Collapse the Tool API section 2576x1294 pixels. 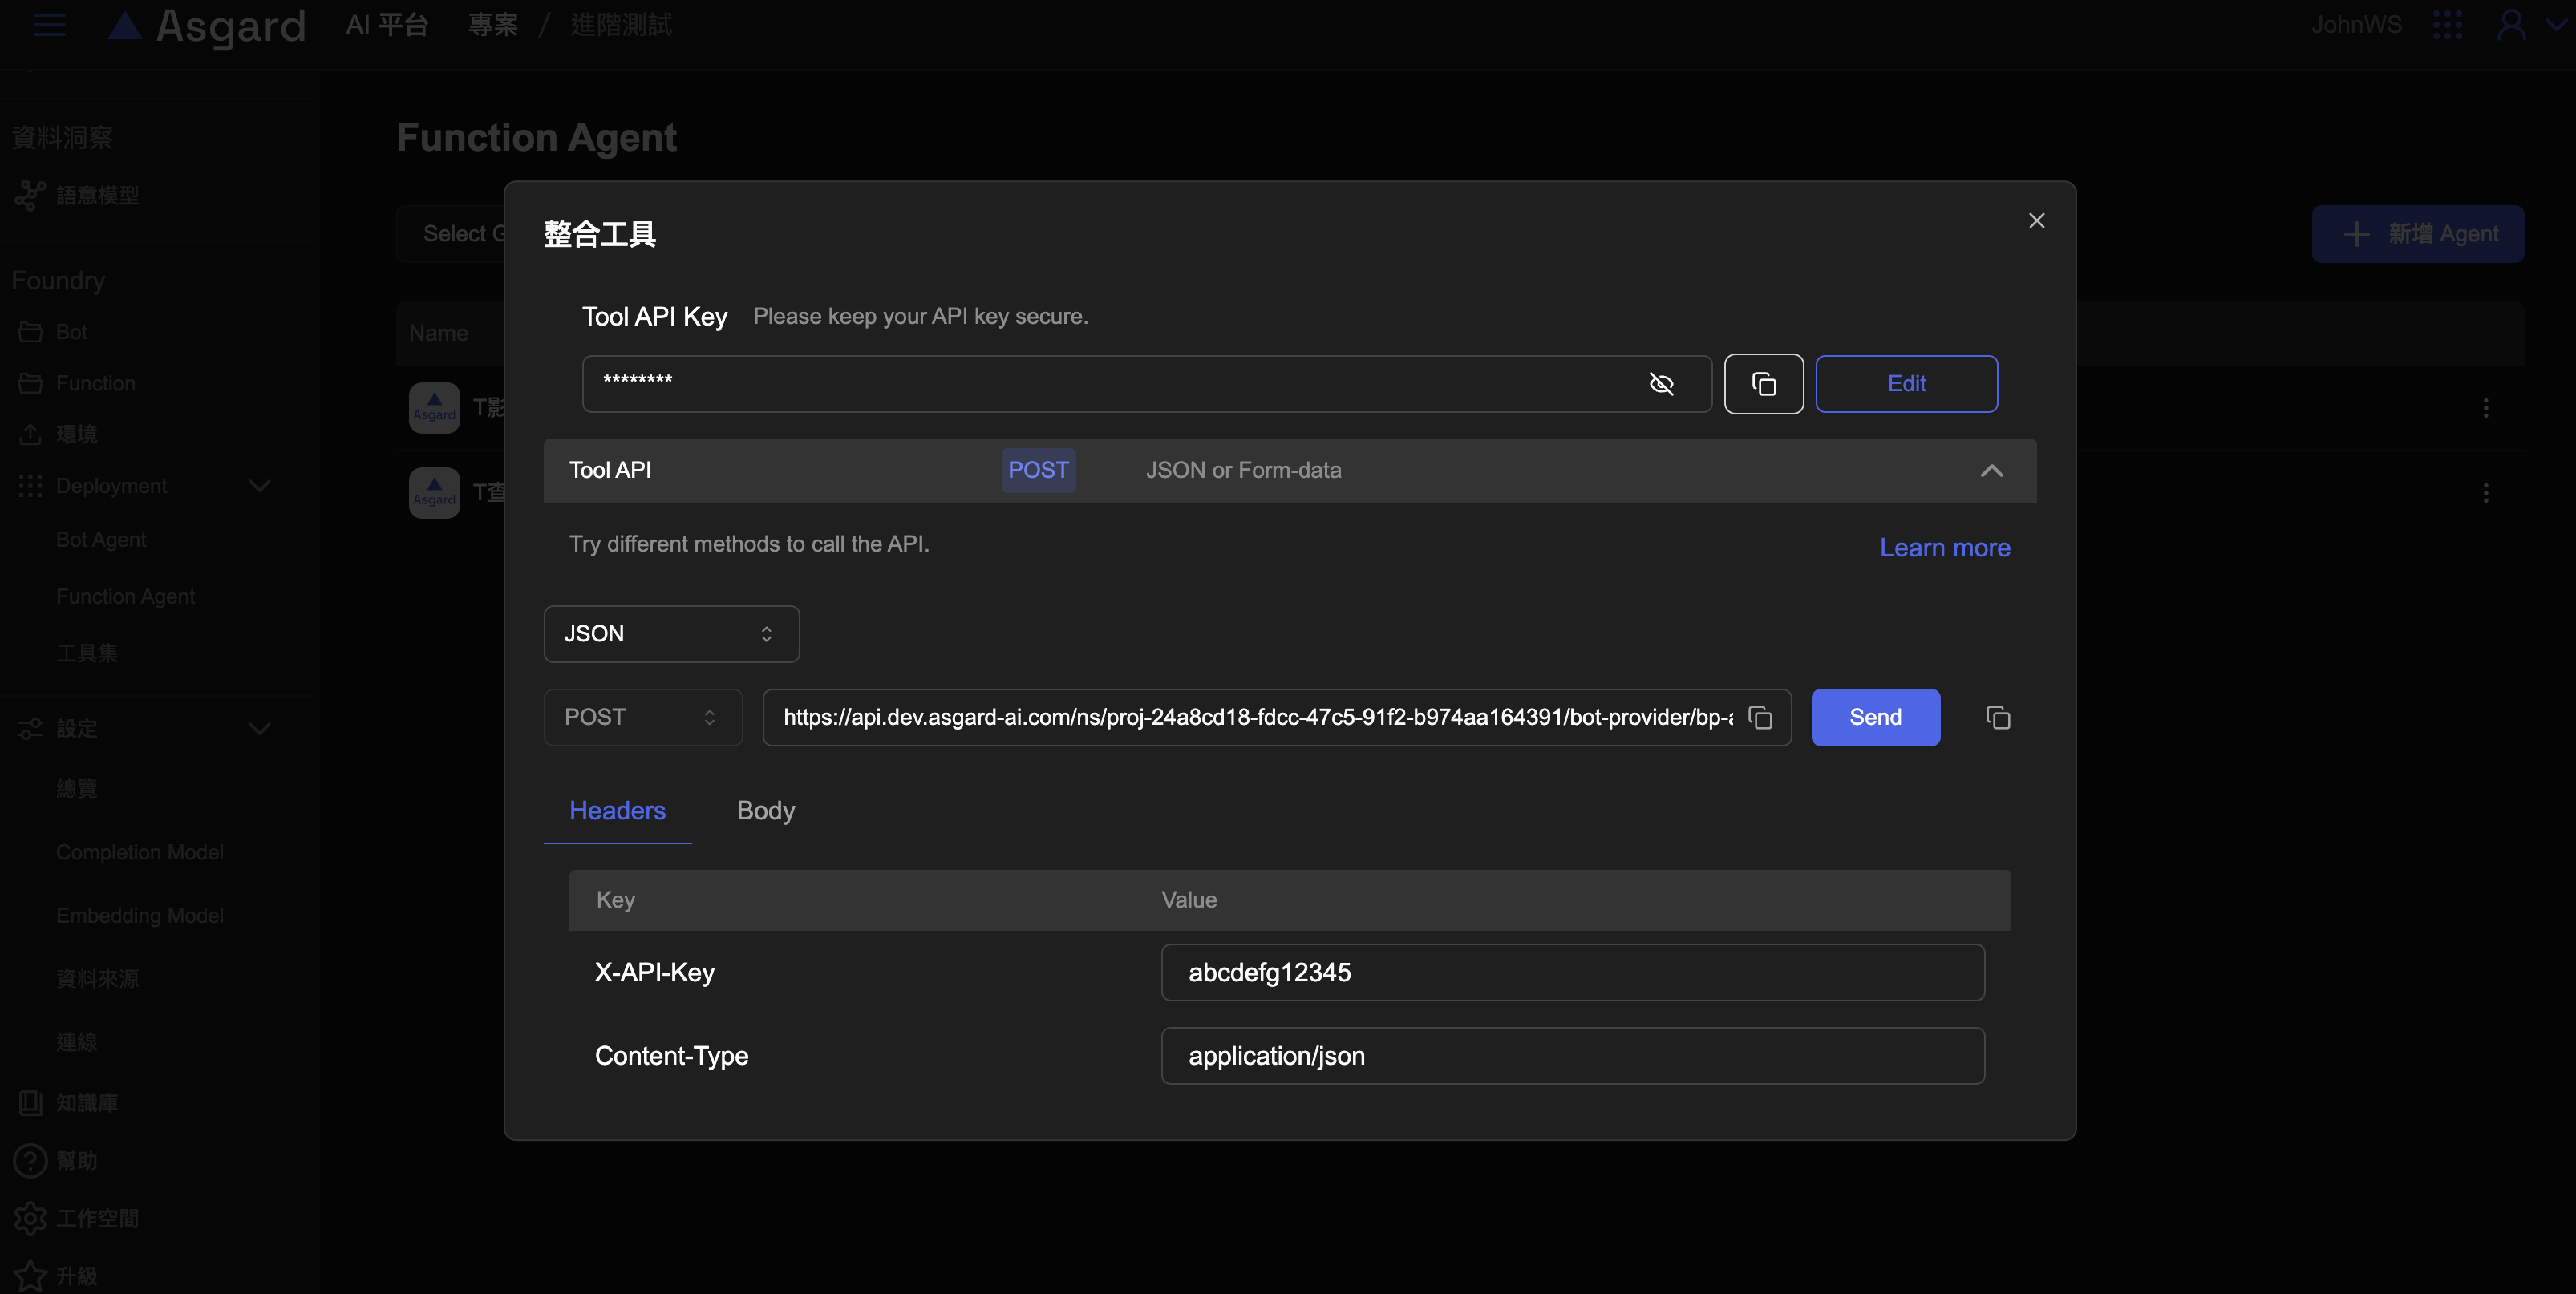1991,471
